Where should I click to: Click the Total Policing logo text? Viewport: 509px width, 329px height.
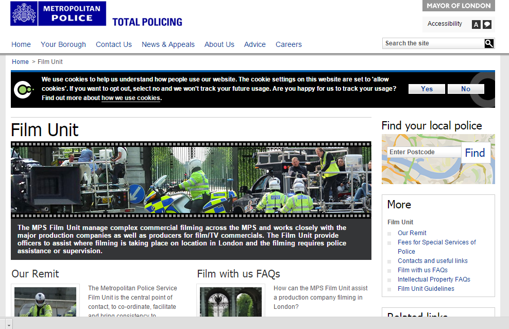tap(147, 22)
